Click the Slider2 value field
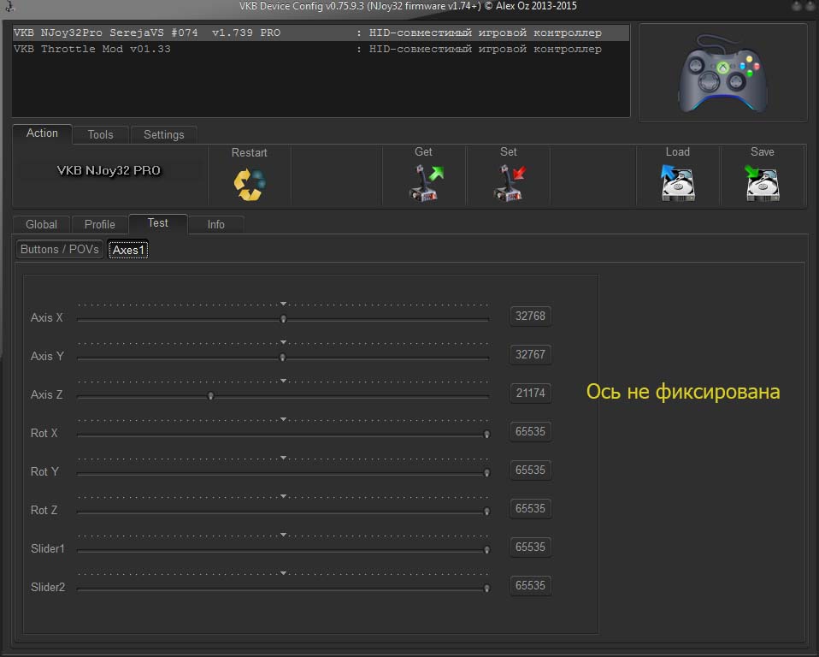Screen dimensions: 819x657 pos(530,585)
